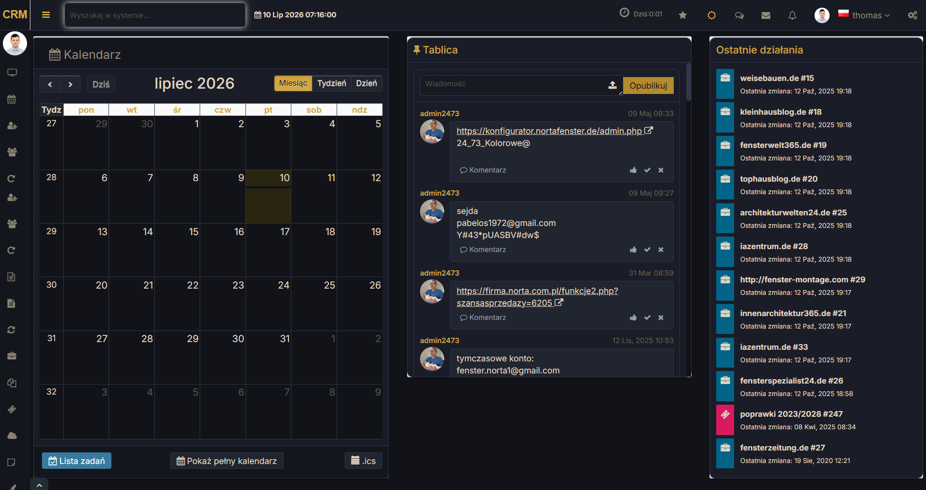
Task: Switch calendar to Dzień view
Action: 367,83
